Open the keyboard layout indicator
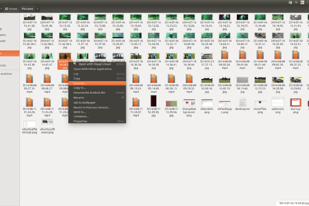 point(302,2)
